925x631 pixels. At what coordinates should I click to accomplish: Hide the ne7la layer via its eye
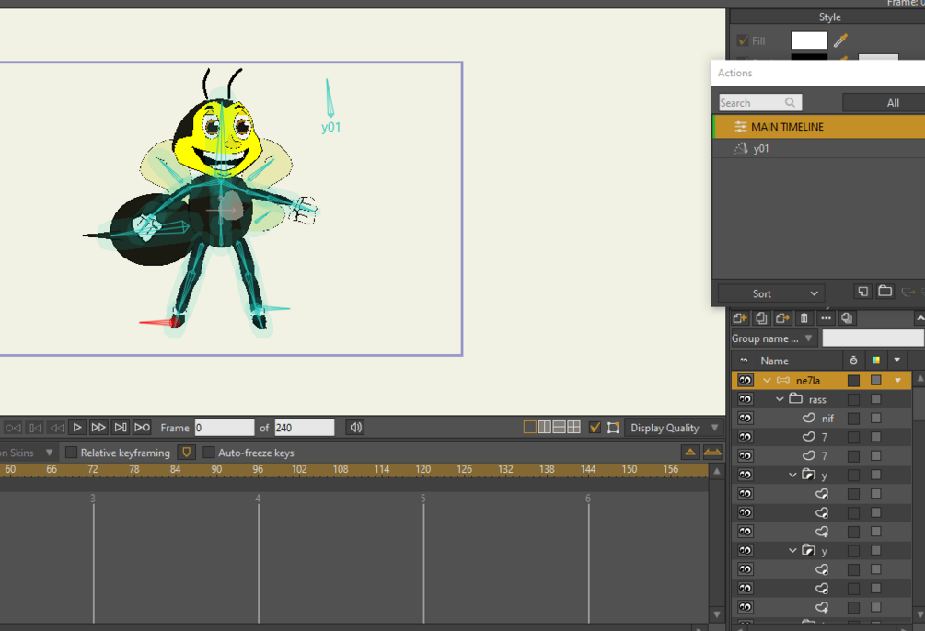746,381
